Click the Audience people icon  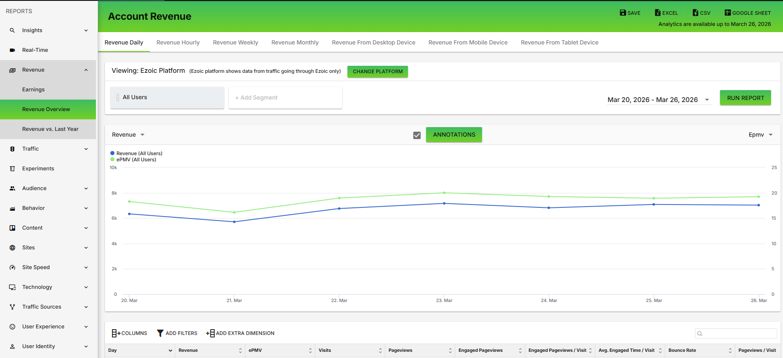pos(12,188)
